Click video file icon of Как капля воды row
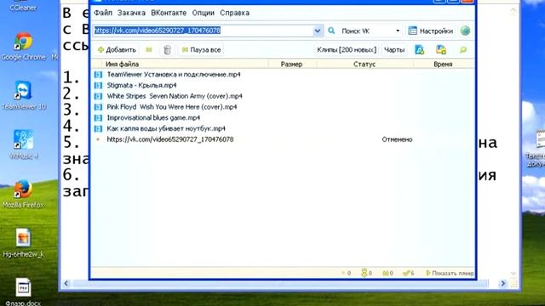Screen dimensions: 545x306 click(99, 128)
